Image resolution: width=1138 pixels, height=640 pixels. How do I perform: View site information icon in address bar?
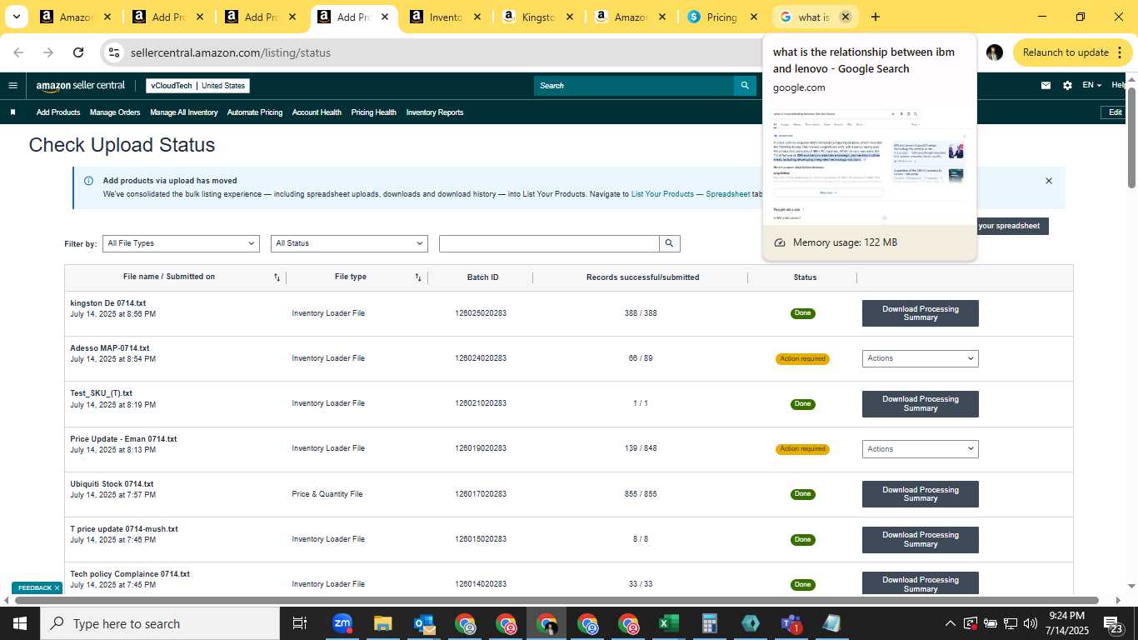click(114, 52)
